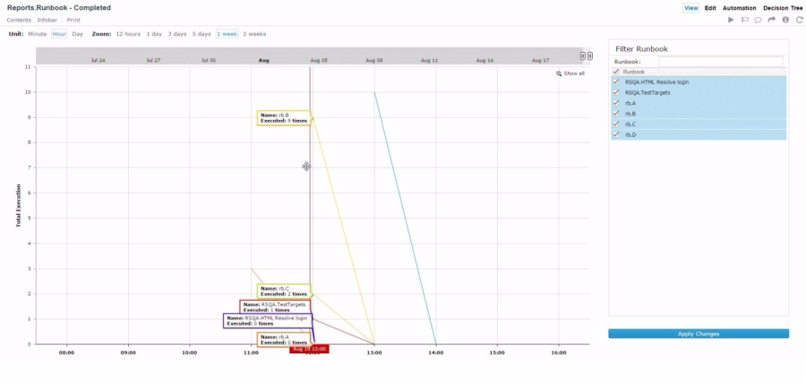Click the play/execute icon in top toolbar

(x=731, y=20)
